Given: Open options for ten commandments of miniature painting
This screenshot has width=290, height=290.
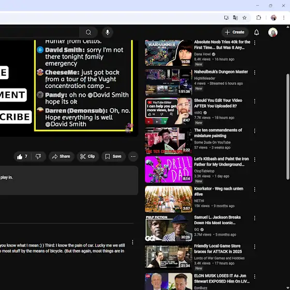Looking at the screenshot, I should pos(255,131).
